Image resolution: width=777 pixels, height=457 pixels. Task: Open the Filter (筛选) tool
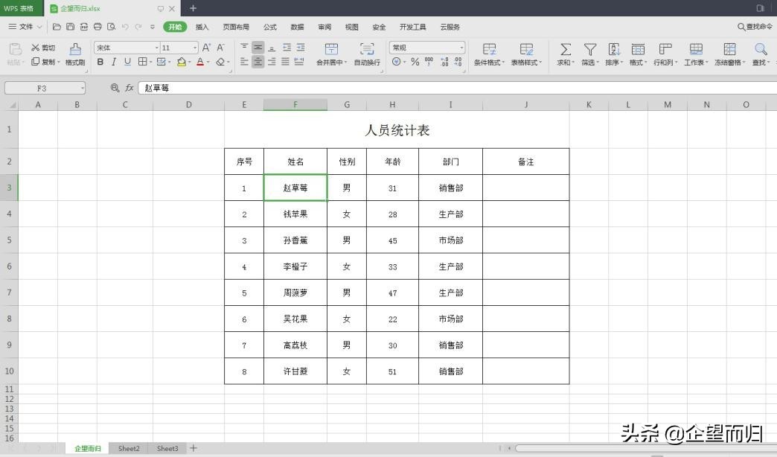[x=589, y=54]
